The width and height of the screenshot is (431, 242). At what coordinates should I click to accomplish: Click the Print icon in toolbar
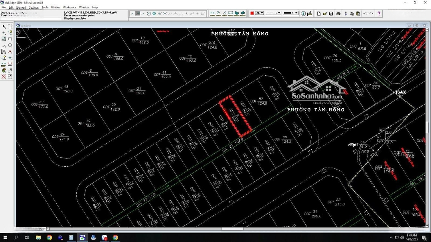tap(338, 14)
